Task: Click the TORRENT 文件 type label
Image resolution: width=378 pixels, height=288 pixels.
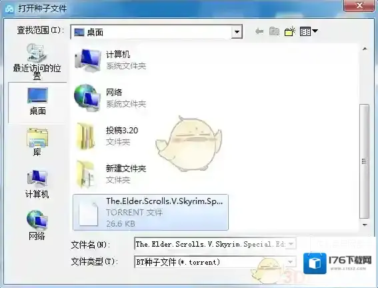Action: (x=134, y=212)
